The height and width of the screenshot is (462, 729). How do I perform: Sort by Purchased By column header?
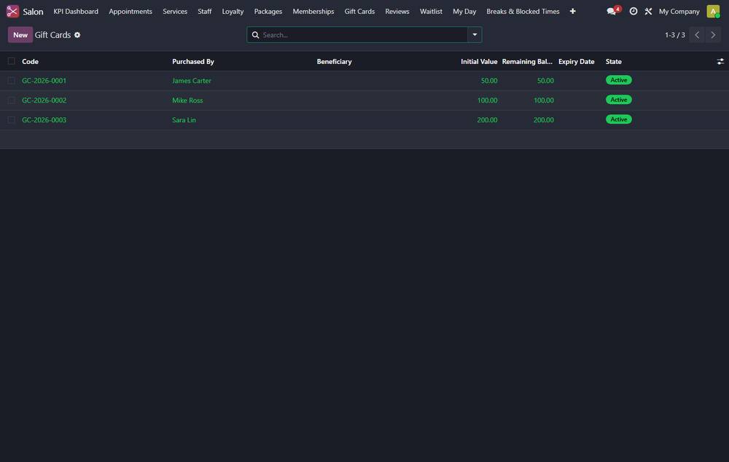193,61
